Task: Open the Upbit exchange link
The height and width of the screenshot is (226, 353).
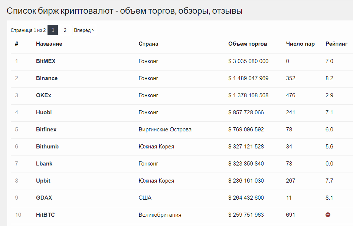Action: tap(43, 181)
